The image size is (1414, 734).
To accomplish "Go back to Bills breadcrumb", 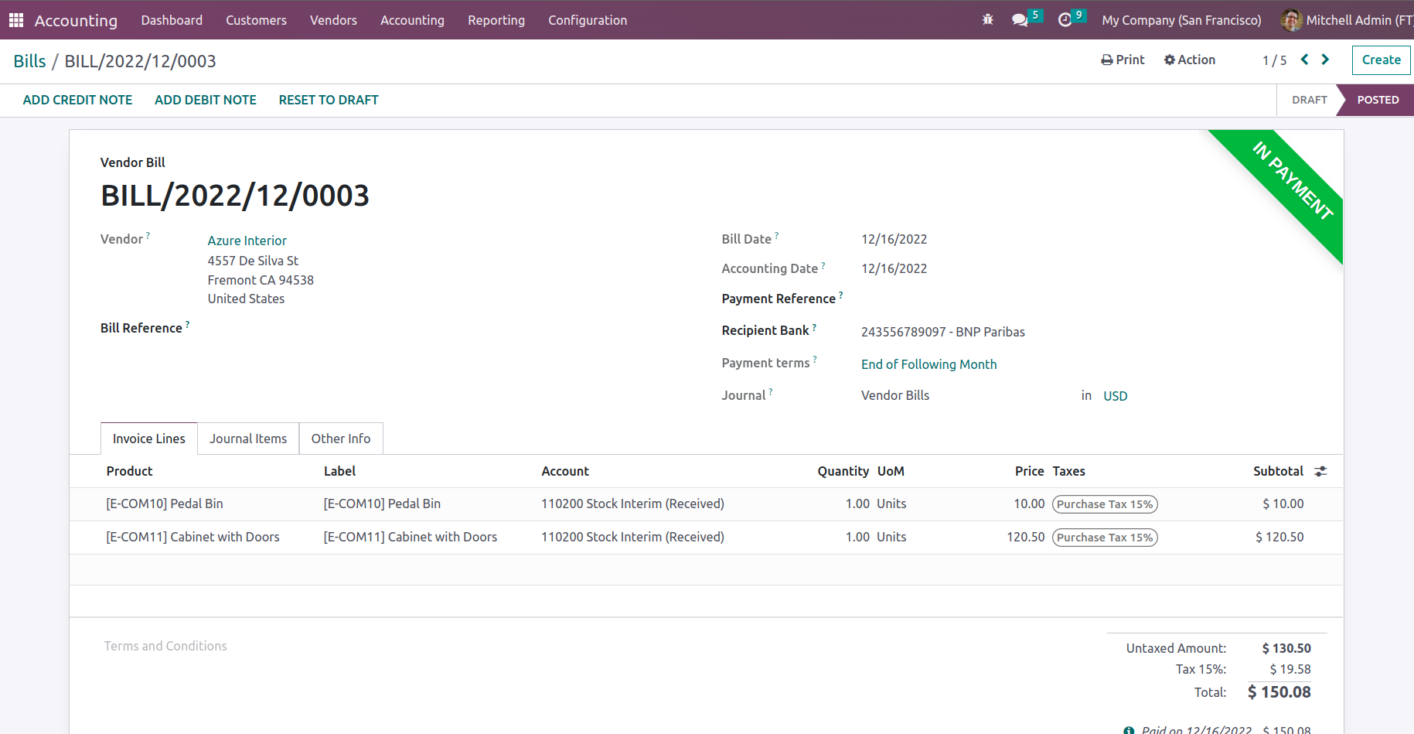I will [29, 61].
